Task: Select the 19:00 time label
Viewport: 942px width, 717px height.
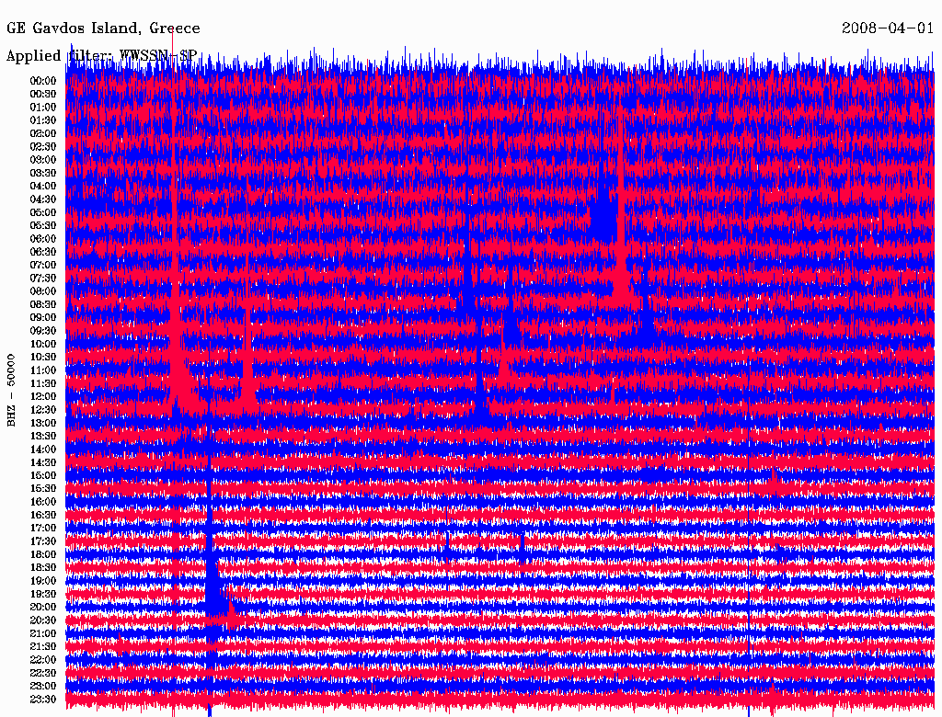Action: pos(43,581)
